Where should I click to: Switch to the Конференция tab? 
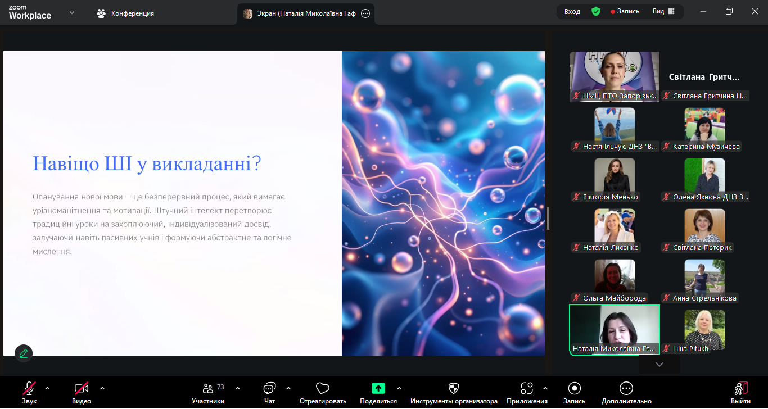click(x=125, y=13)
